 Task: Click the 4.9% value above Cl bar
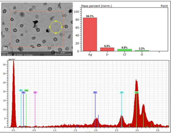coord(124,48)
